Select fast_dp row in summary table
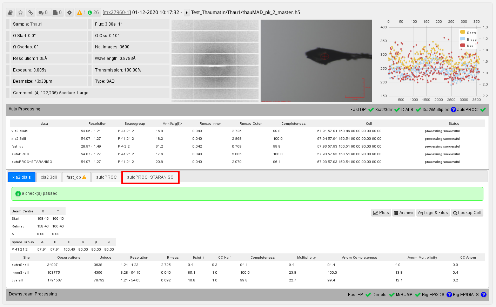 click(x=247, y=146)
